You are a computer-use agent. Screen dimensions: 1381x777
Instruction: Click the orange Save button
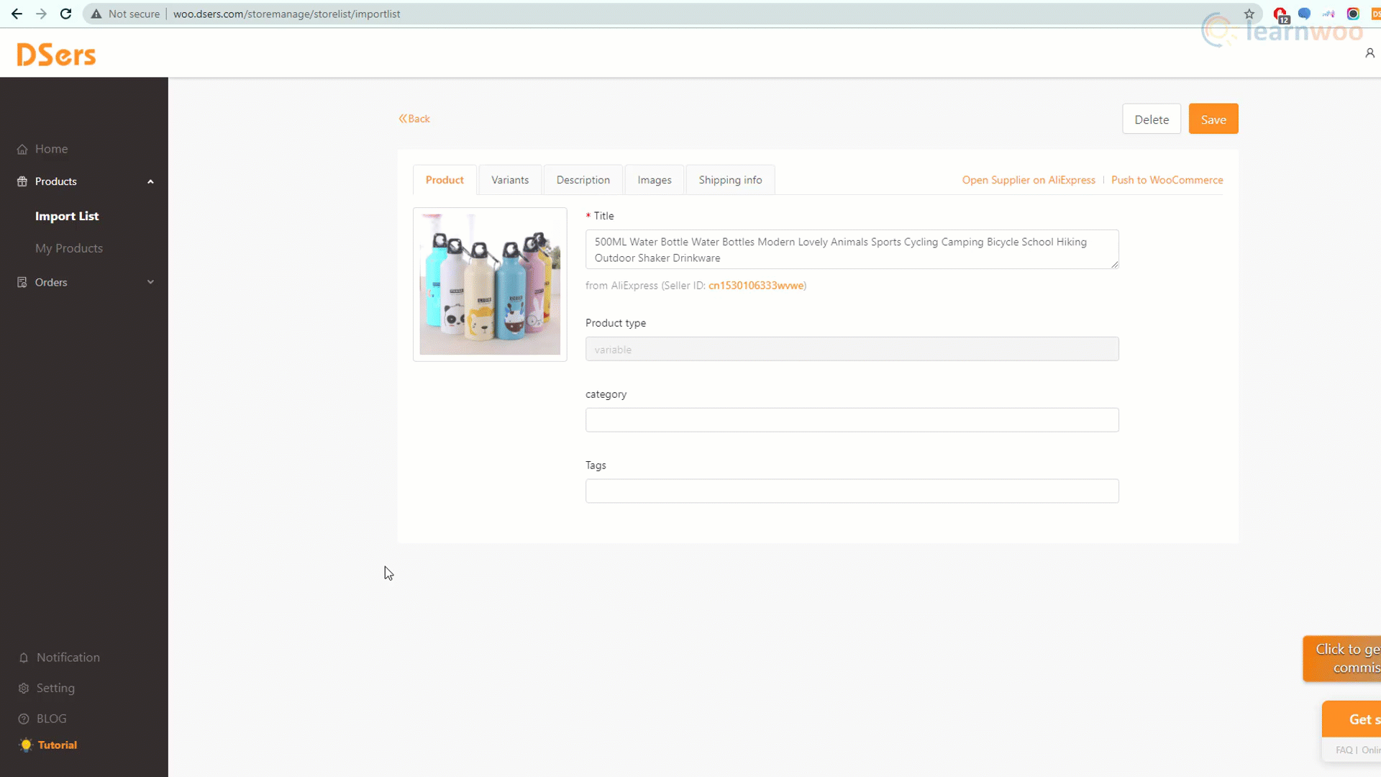tap(1213, 119)
